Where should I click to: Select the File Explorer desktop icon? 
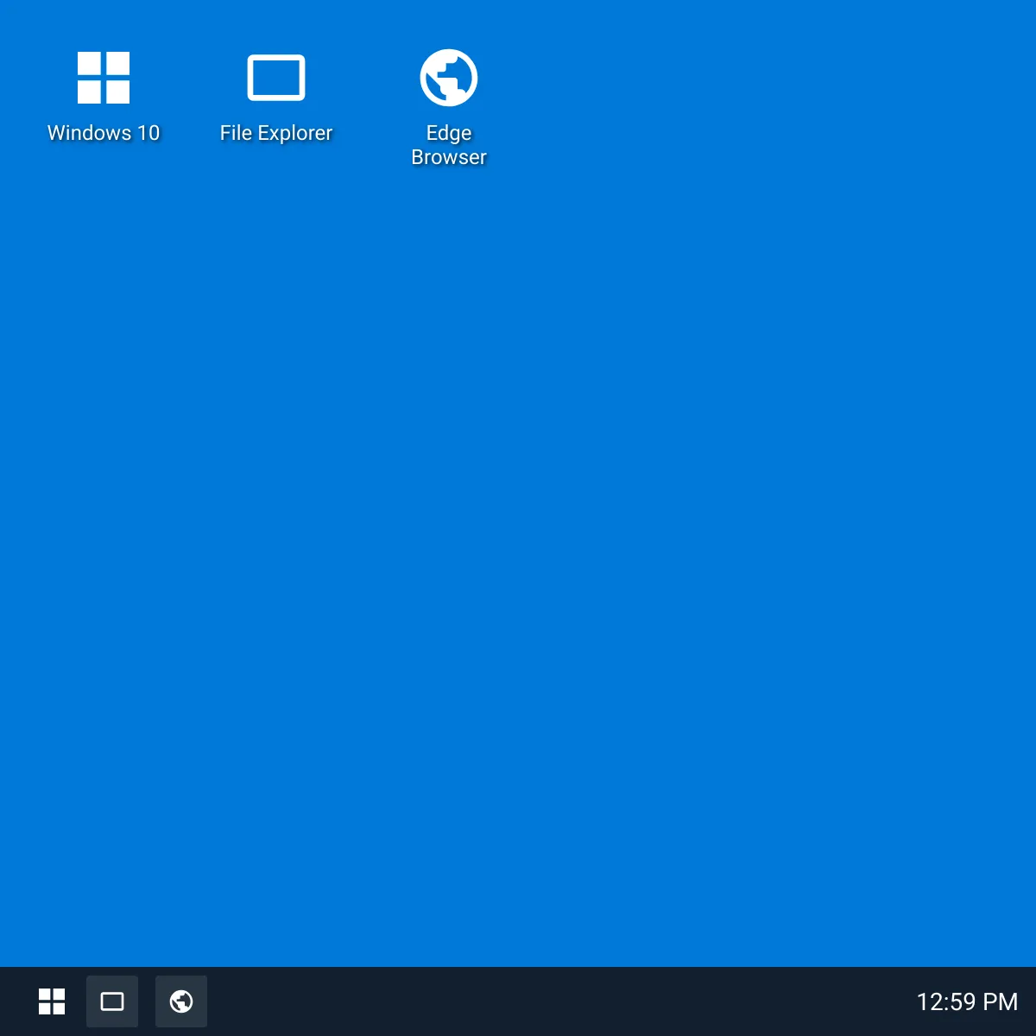click(276, 97)
